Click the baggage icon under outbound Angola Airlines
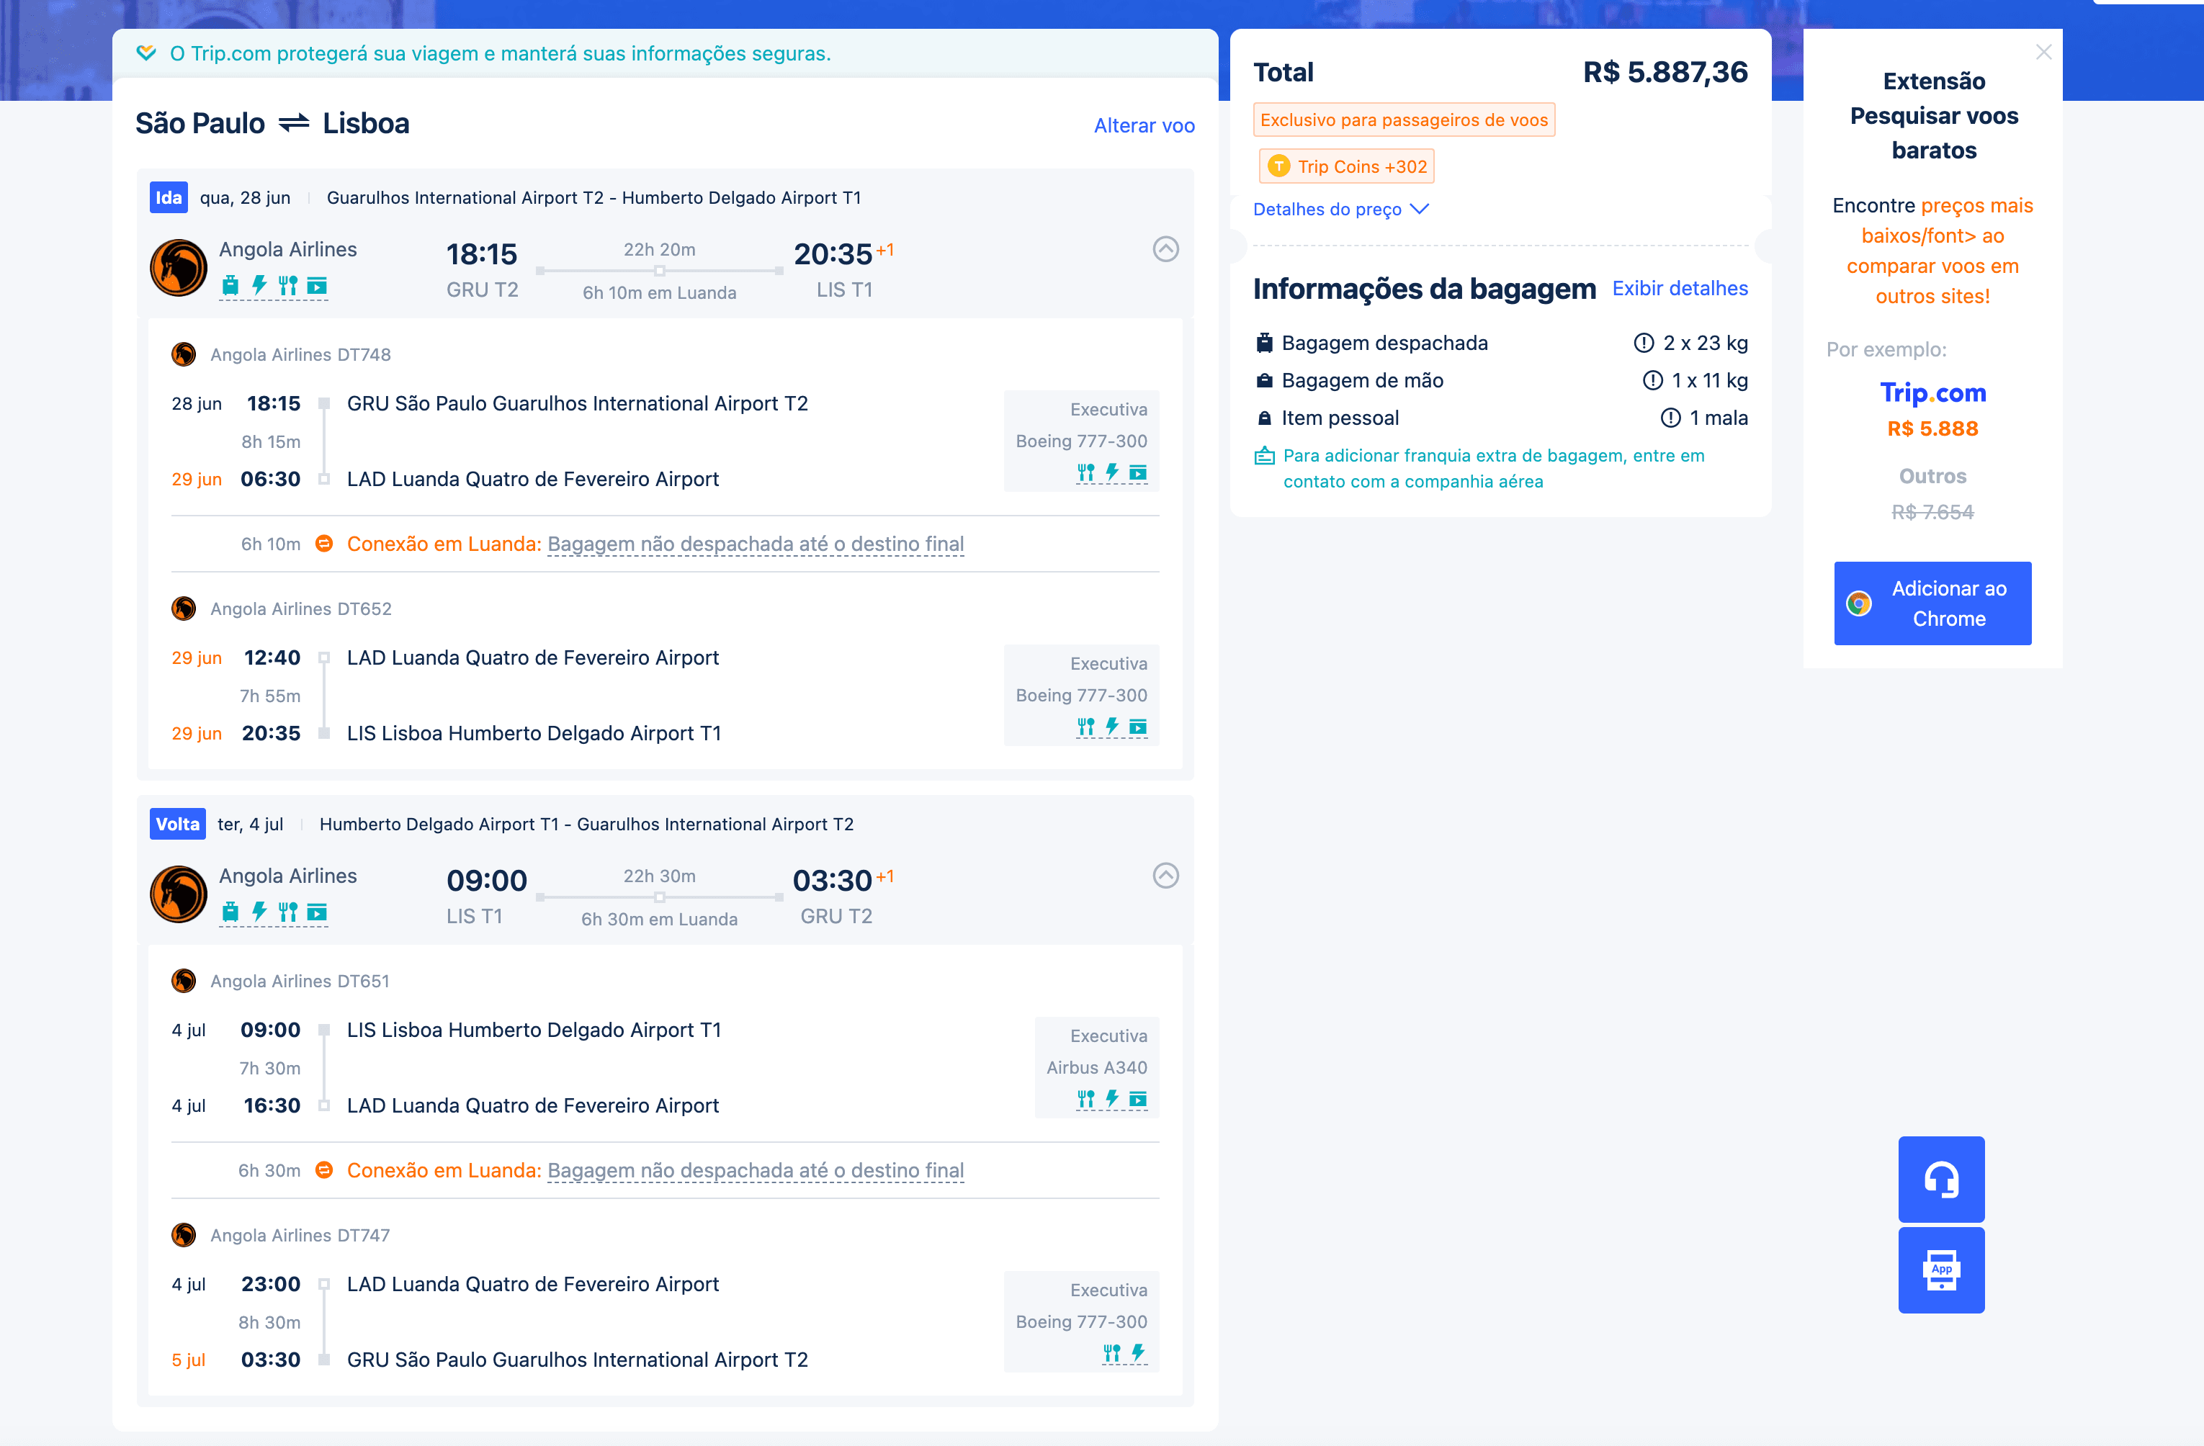This screenshot has width=2204, height=1446. 230,285
